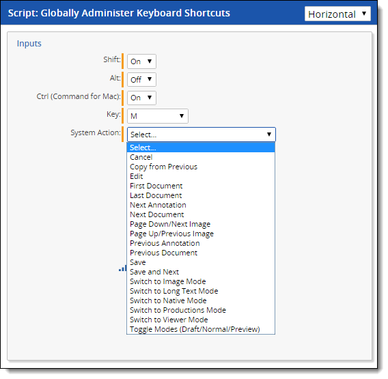
Task: Select Switch to Image Mode
Action: [x=201, y=281]
